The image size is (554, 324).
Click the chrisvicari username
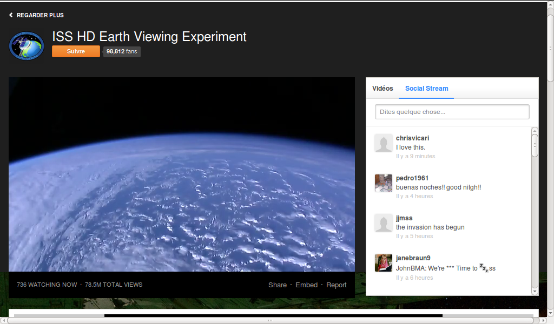(x=412, y=138)
